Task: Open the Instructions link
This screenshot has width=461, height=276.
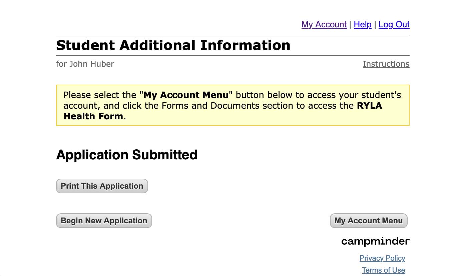Action: click(386, 64)
